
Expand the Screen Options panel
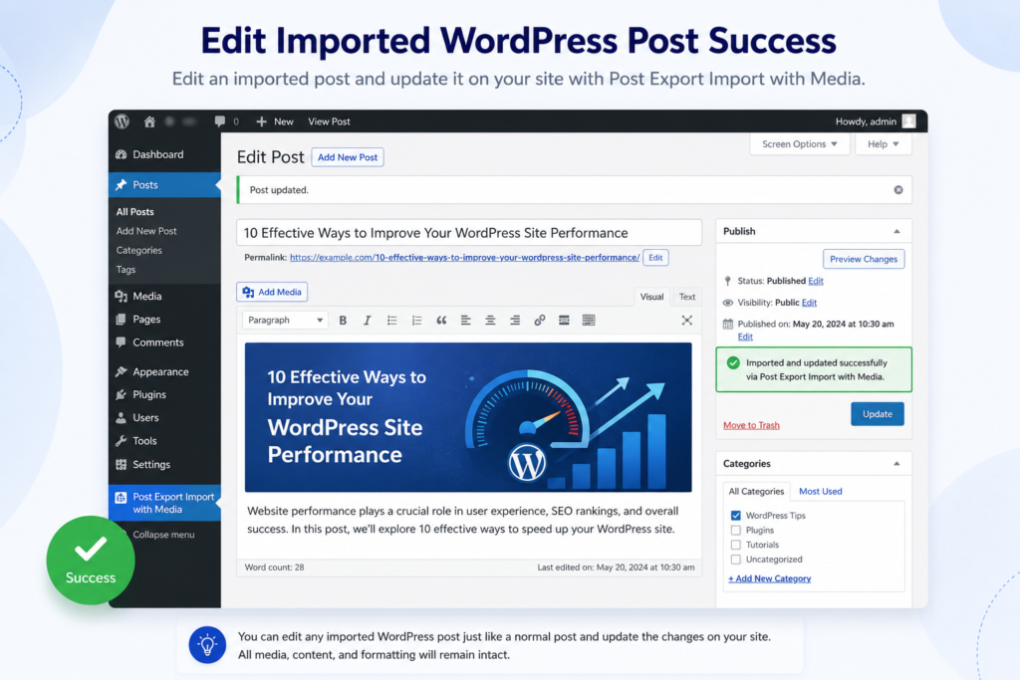pyautogui.click(x=800, y=144)
